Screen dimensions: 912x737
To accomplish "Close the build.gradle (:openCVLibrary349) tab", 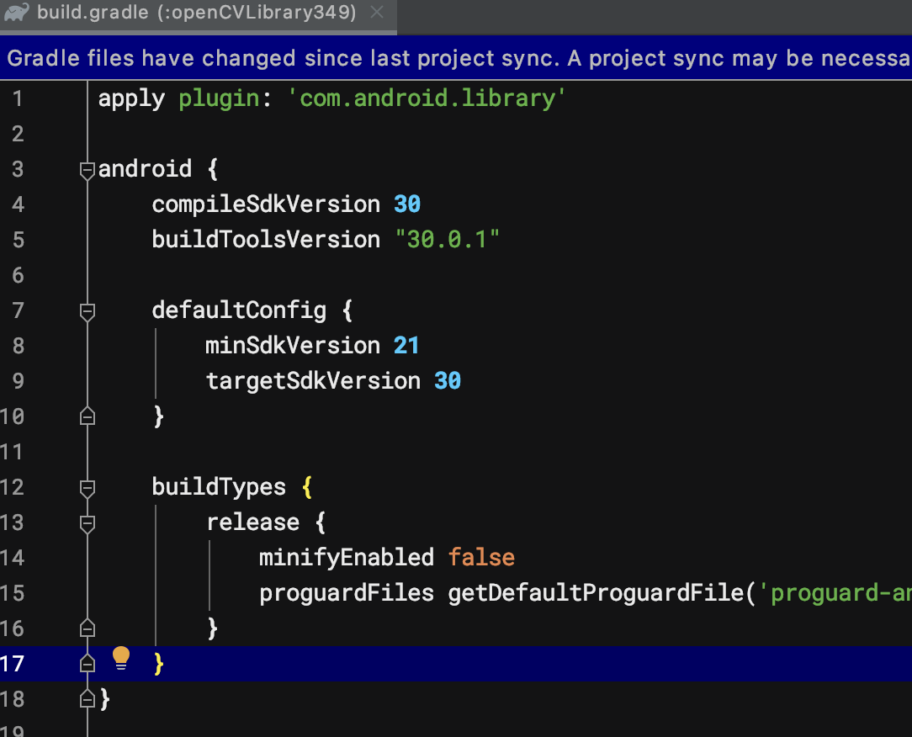I will pyautogui.click(x=377, y=12).
